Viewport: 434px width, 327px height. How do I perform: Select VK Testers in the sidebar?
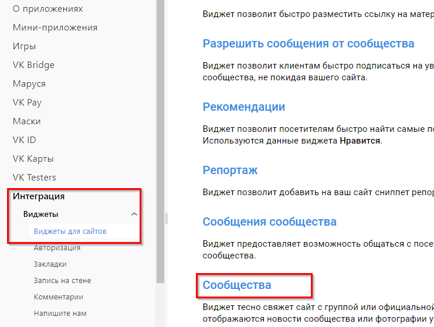pyautogui.click(x=34, y=178)
